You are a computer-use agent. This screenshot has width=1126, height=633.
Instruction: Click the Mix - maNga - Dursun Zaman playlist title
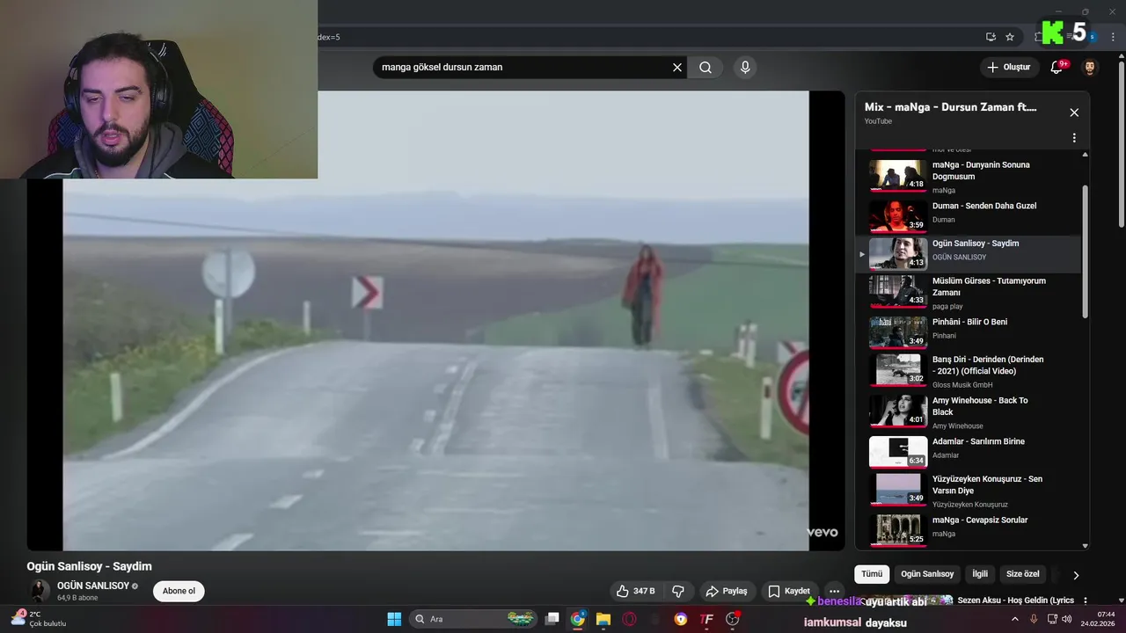click(x=950, y=107)
